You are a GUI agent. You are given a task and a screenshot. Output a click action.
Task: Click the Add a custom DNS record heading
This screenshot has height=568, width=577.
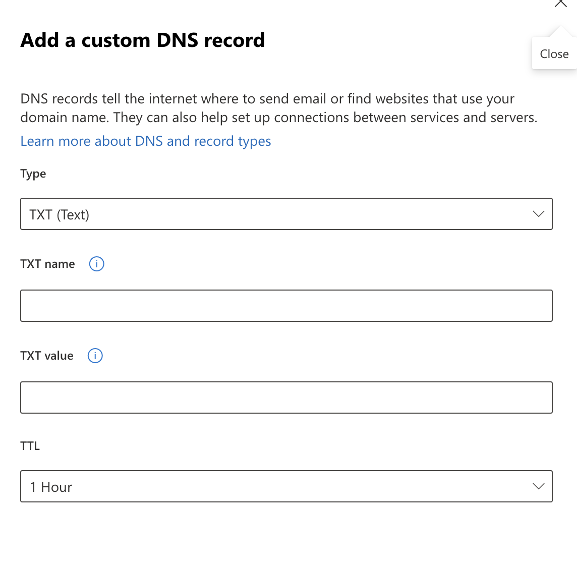click(143, 40)
